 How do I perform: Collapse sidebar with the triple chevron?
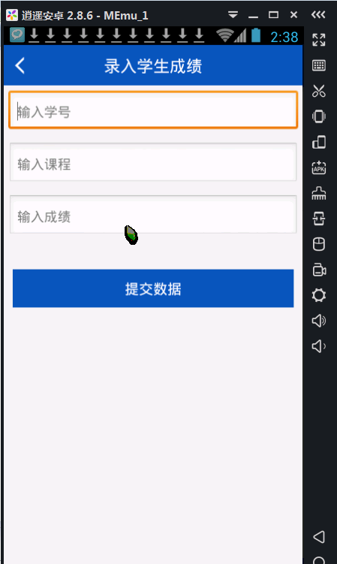(x=318, y=15)
